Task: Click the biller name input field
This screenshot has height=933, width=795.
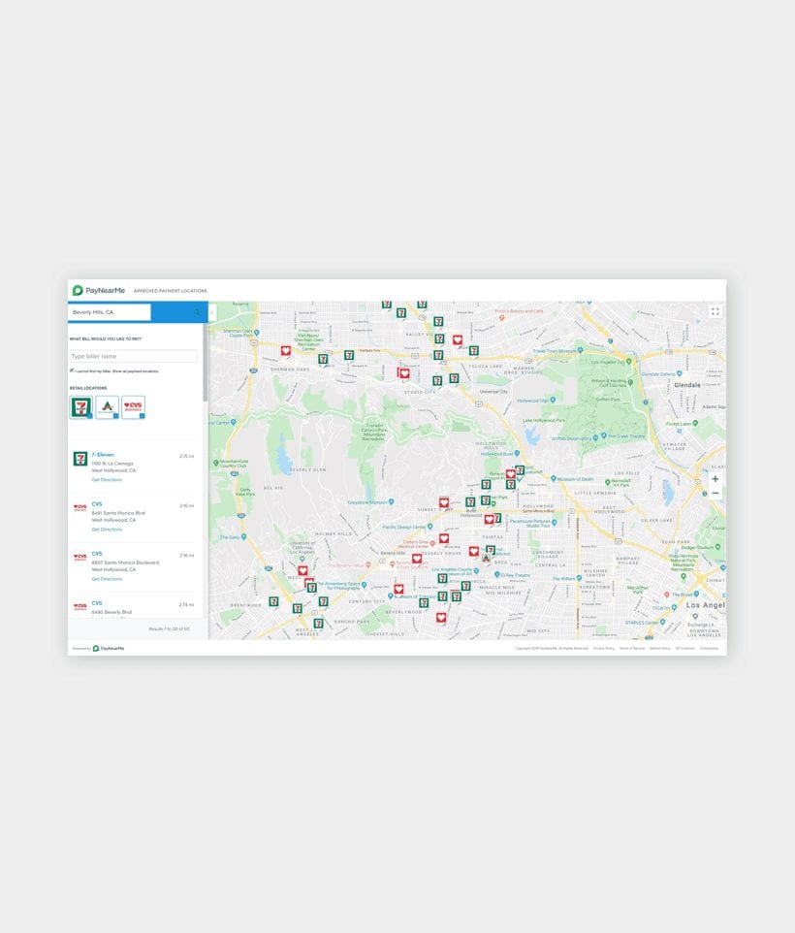Action: point(133,356)
